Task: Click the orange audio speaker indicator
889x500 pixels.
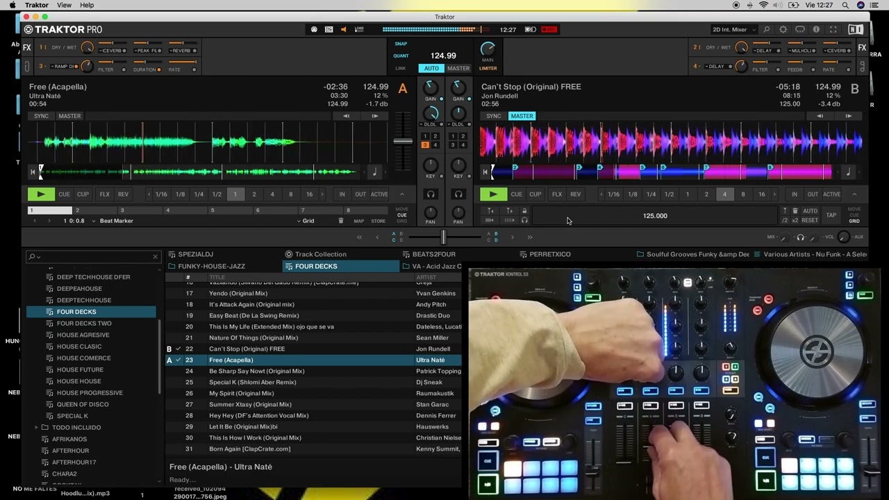Action: click(344, 29)
